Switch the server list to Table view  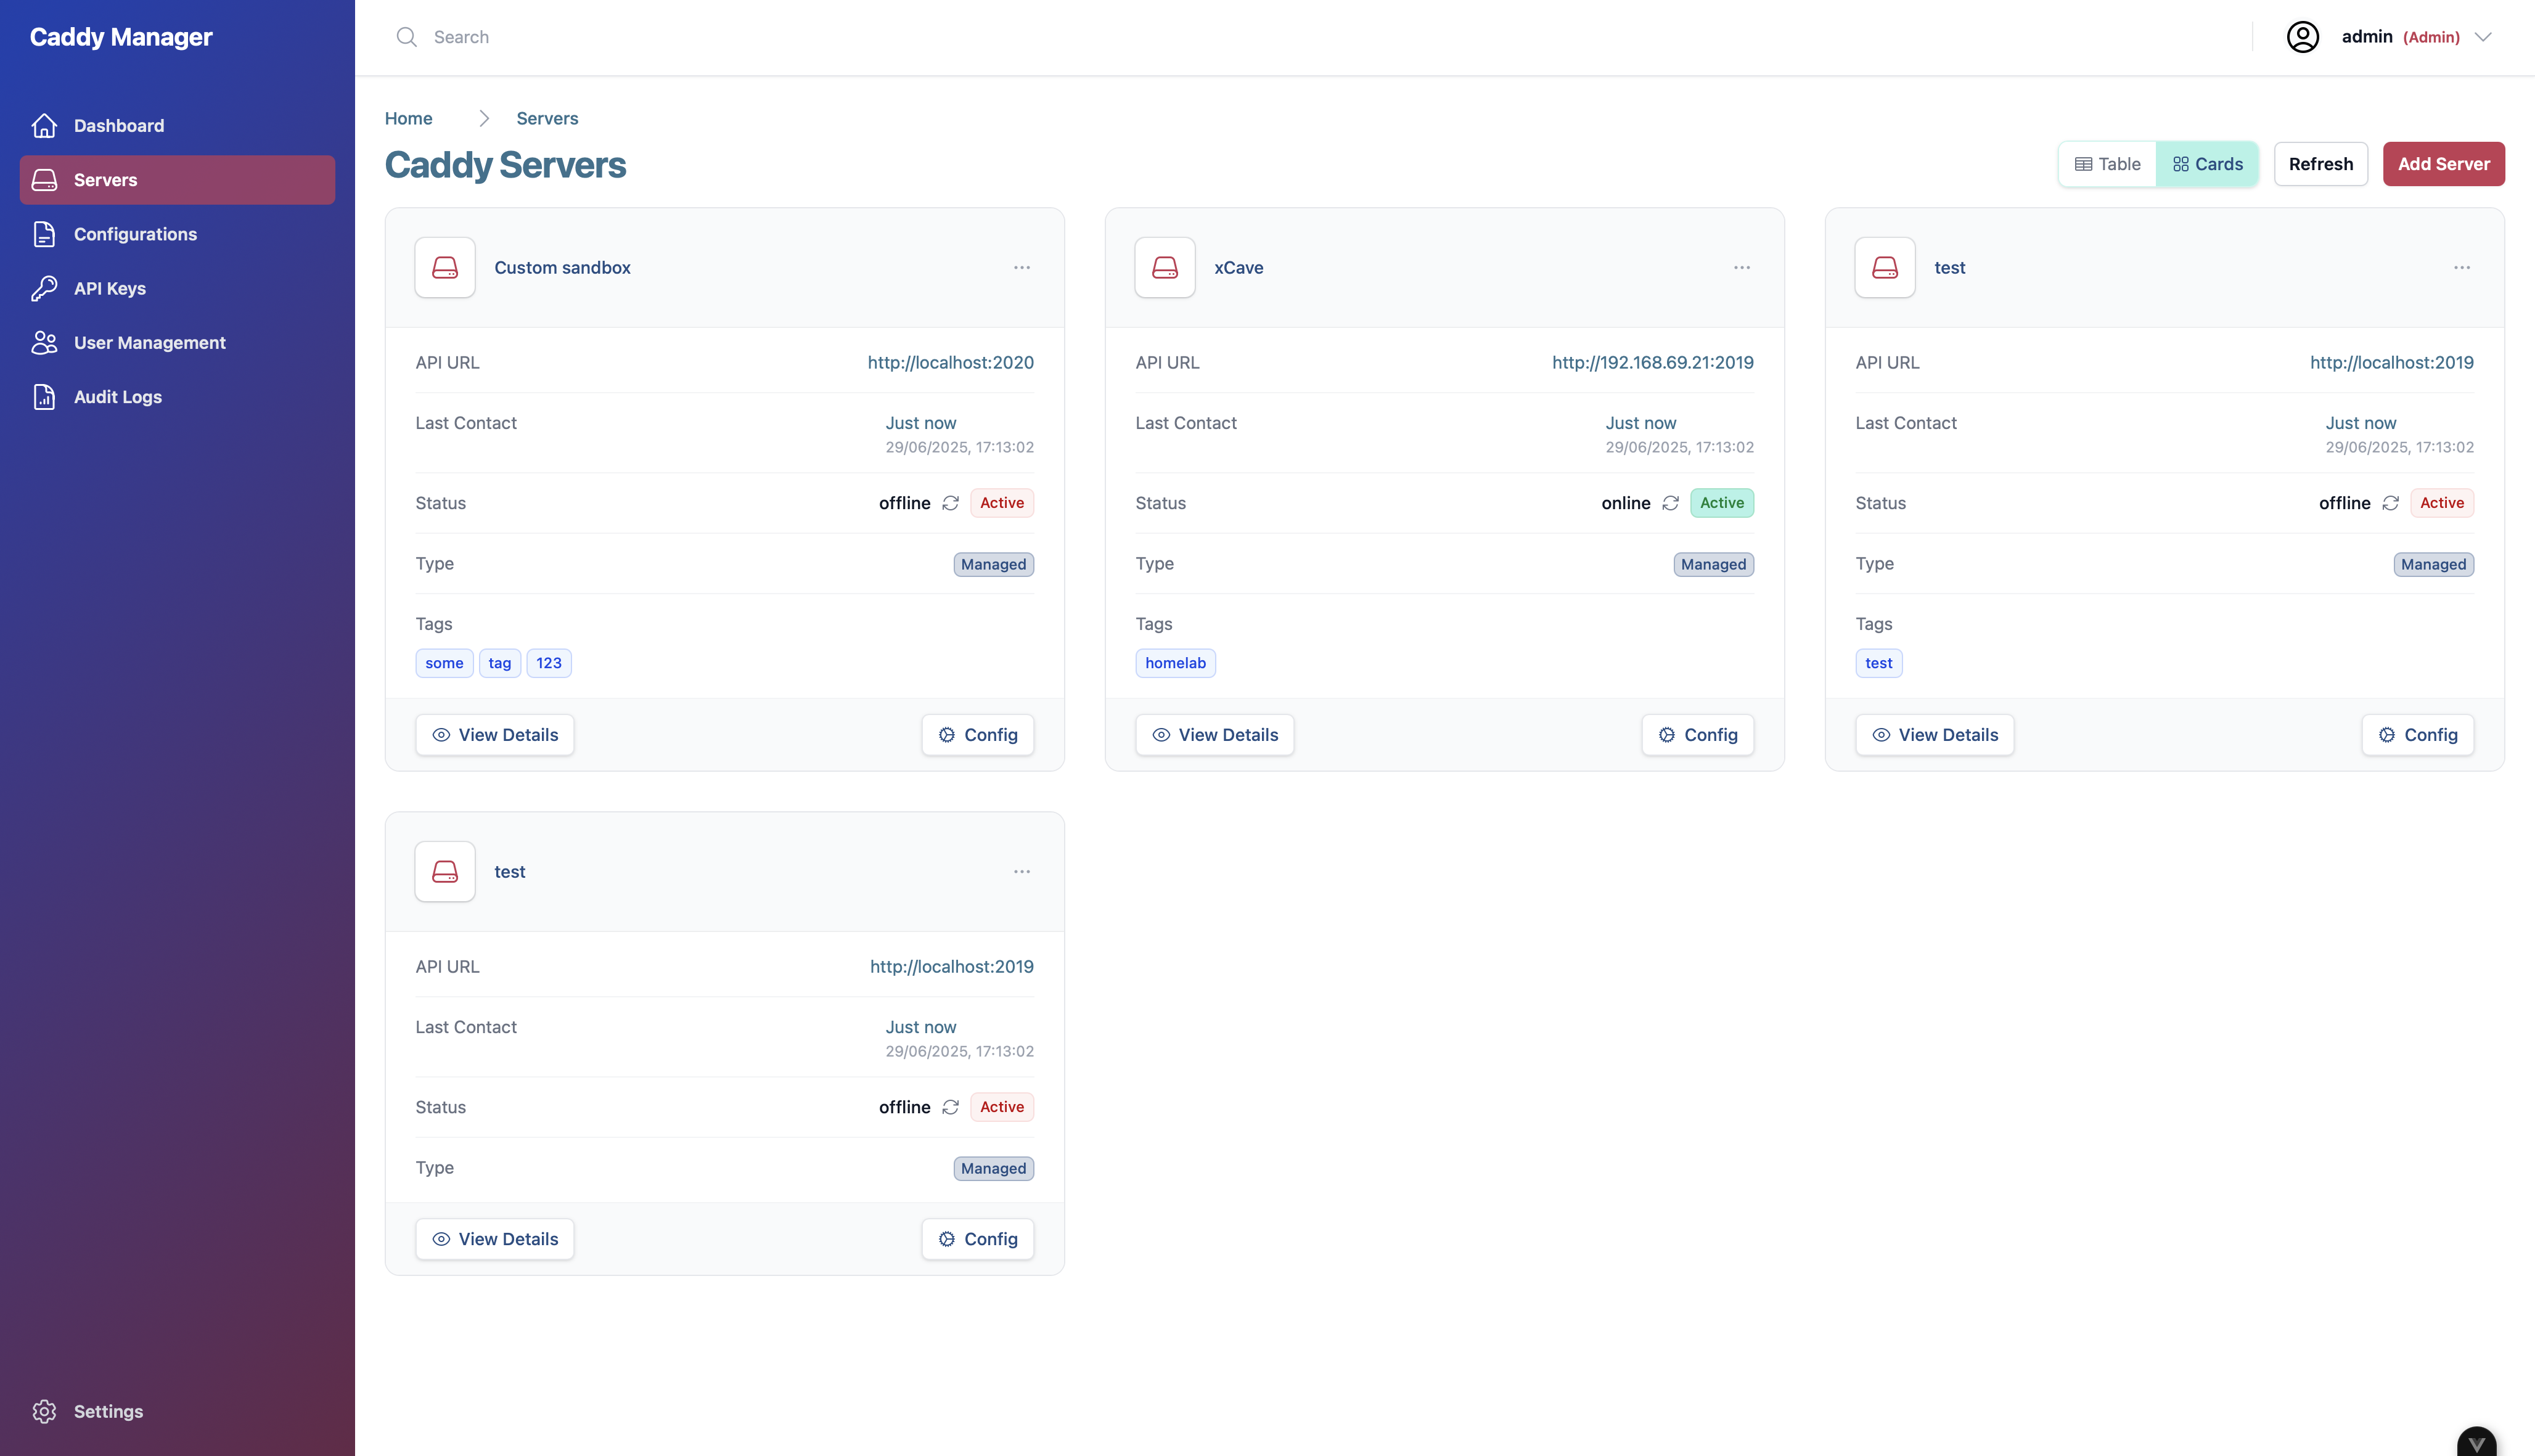click(x=2106, y=163)
